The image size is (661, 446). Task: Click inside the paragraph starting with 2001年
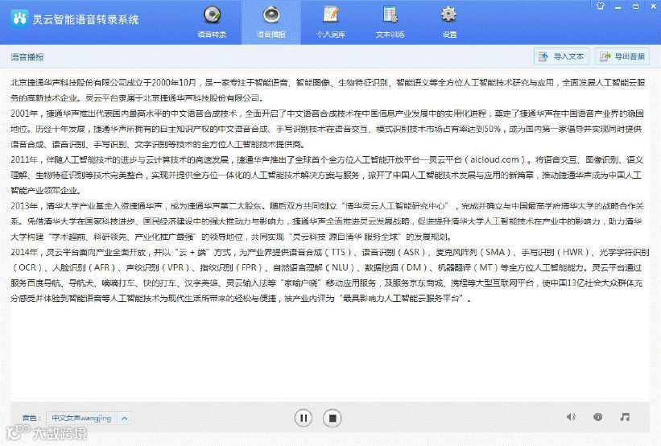coord(327,129)
